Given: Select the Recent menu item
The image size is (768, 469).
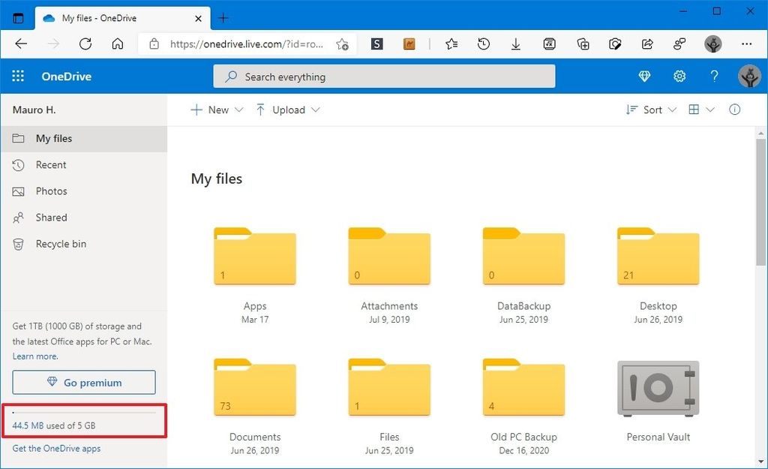Looking at the screenshot, I should [x=50, y=165].
